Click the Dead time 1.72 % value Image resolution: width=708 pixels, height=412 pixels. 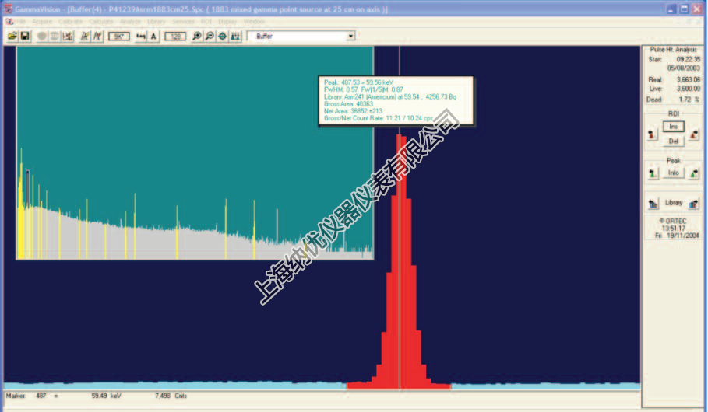click(x=689, y=100)
